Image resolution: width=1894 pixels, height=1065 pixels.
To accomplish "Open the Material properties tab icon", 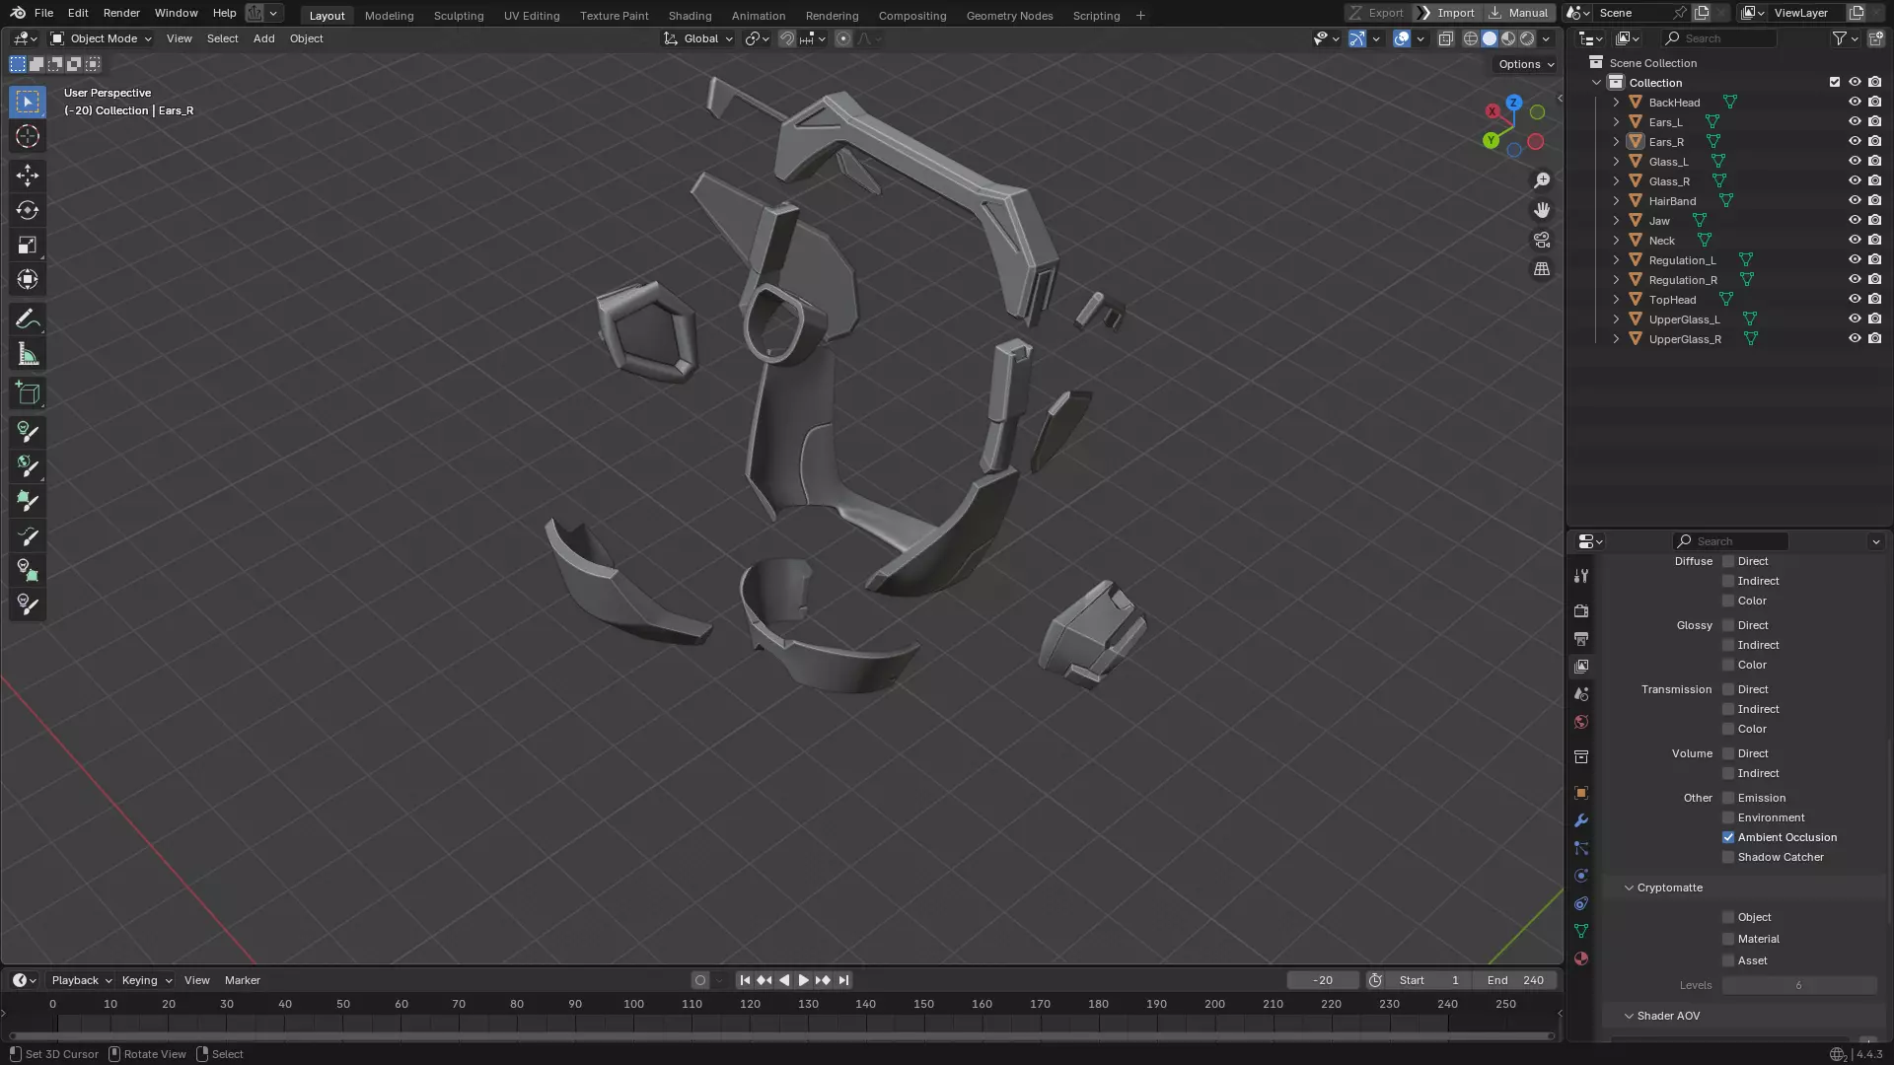I will (1581, 958).
